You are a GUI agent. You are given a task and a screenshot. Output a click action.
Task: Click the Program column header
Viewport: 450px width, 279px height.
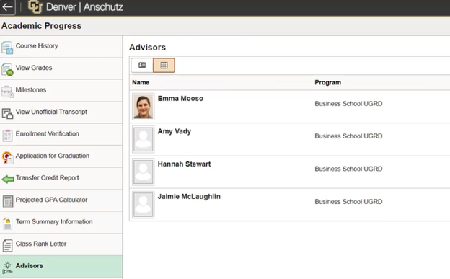point(327,82)
